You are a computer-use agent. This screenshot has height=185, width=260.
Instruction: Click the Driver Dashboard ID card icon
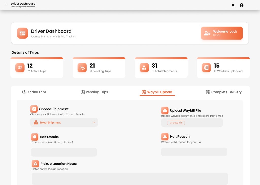point(22,33)
